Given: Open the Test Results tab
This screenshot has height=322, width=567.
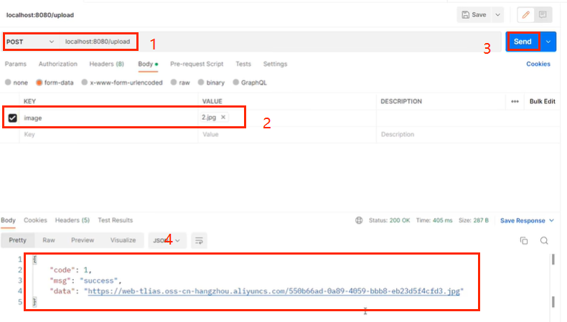Looking at the screenshot, I should click(x=116, y=220).
